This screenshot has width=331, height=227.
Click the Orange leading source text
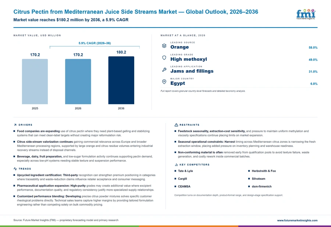pos(179,47)
